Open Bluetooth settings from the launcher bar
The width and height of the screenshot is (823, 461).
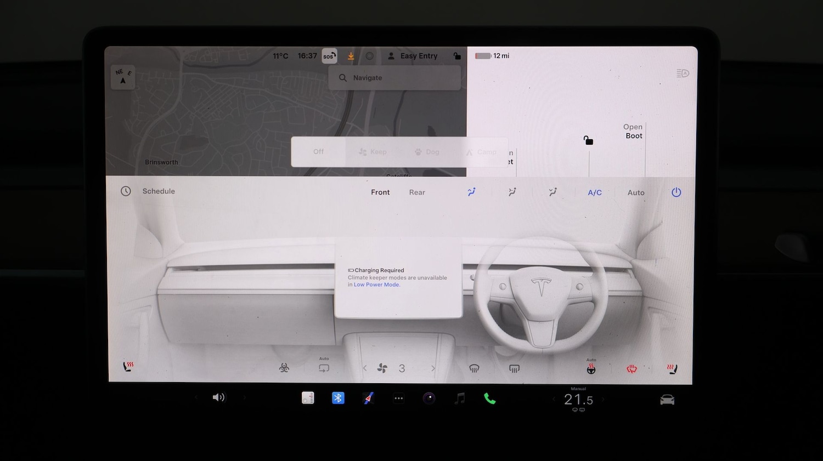click(338, 397)
